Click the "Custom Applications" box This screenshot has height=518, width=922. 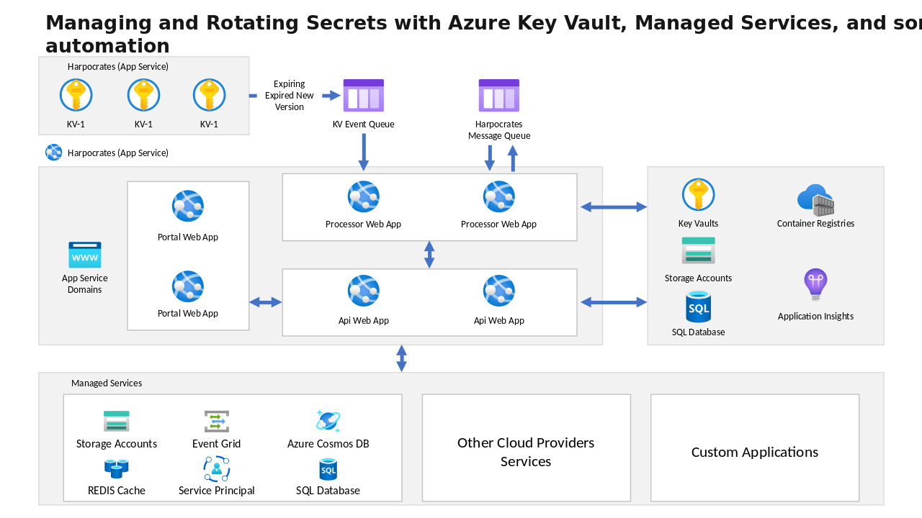(755, 447)
